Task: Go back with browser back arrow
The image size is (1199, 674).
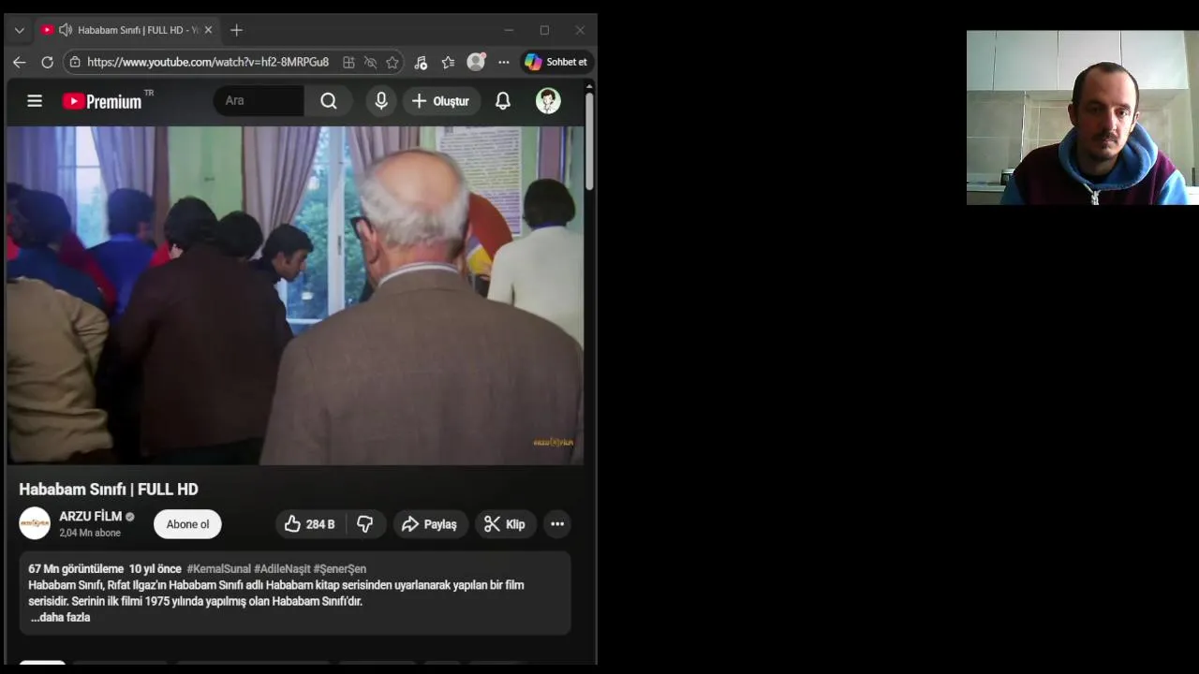Action: click(x=19, y=62)
